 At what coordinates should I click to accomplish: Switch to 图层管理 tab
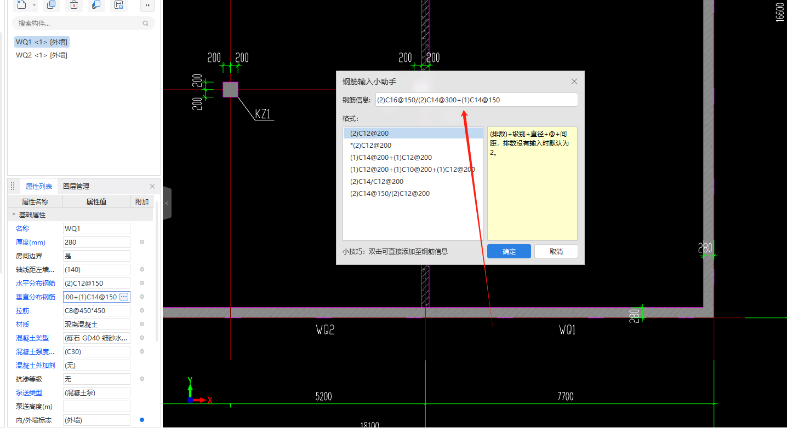click(76, 186)
